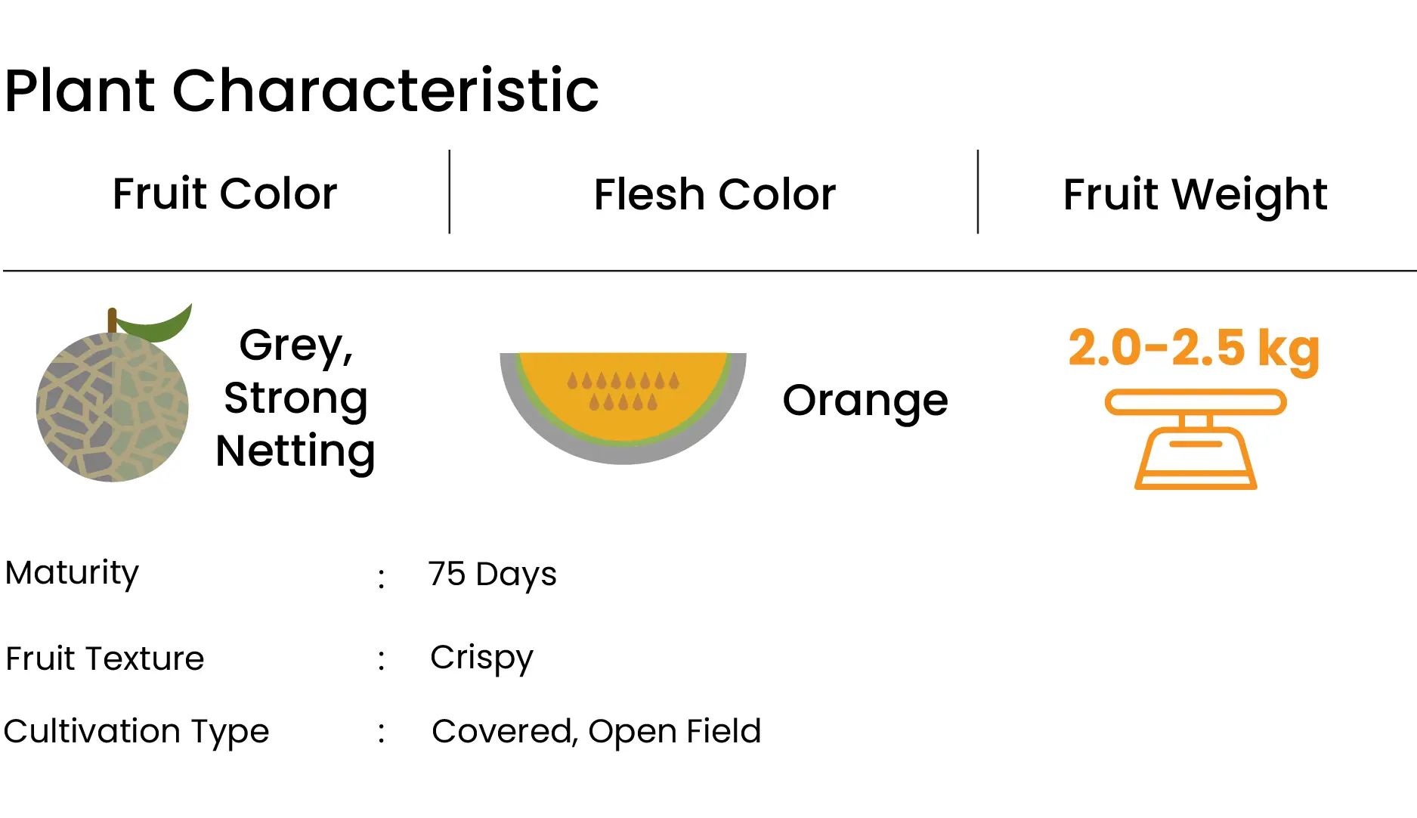The width and height of the screenshot is (1417, 818).
Task: Select the Fruit Weight column header
Action: (x=1195, y=195)
